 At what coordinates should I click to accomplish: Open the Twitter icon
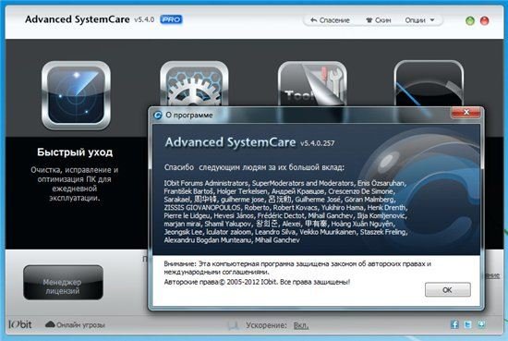click(468, 324)
